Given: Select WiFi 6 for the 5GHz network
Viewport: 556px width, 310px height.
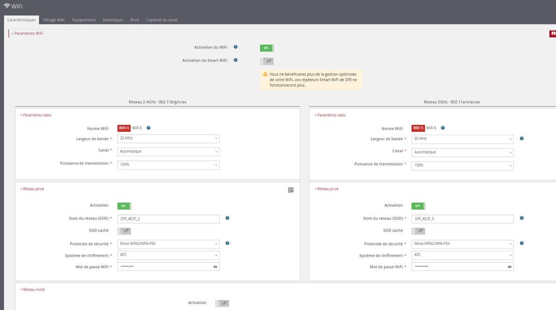Looking at the screenshot, I should pos(431,128).
